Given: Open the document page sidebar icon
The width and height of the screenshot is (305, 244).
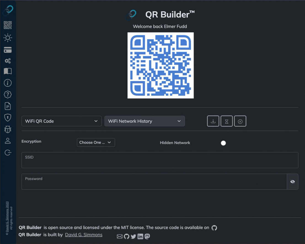Looking at the screenshot, I should [8, 106].
